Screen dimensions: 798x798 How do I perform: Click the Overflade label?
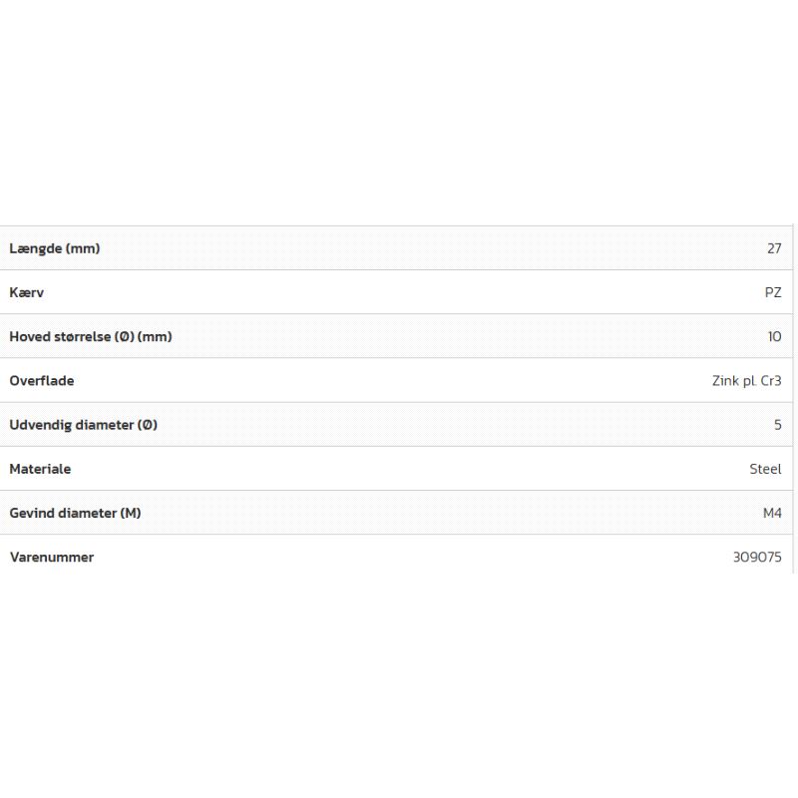[x=42, y=380]
